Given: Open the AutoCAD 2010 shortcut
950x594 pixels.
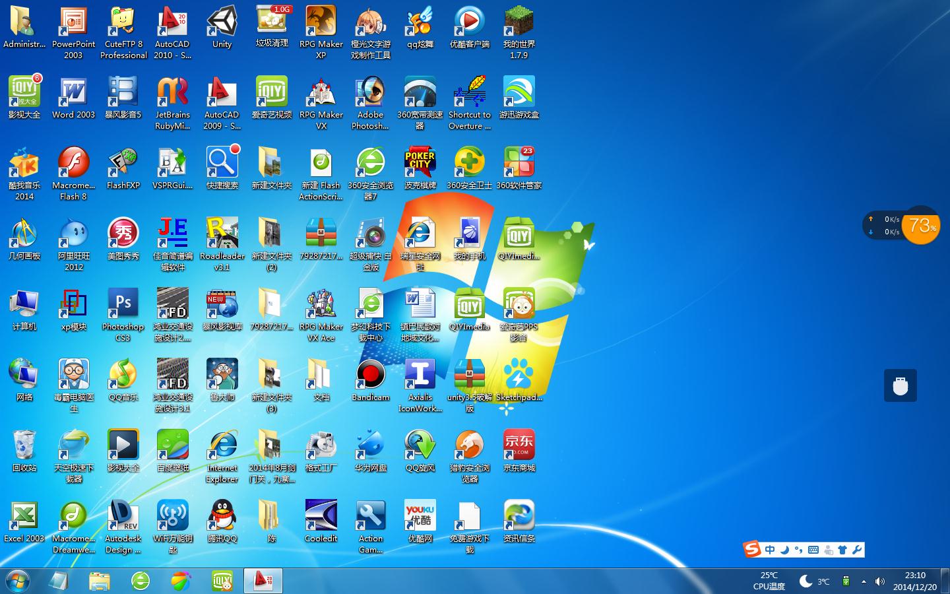Looking at the screenshot, I should coord(173,33).
